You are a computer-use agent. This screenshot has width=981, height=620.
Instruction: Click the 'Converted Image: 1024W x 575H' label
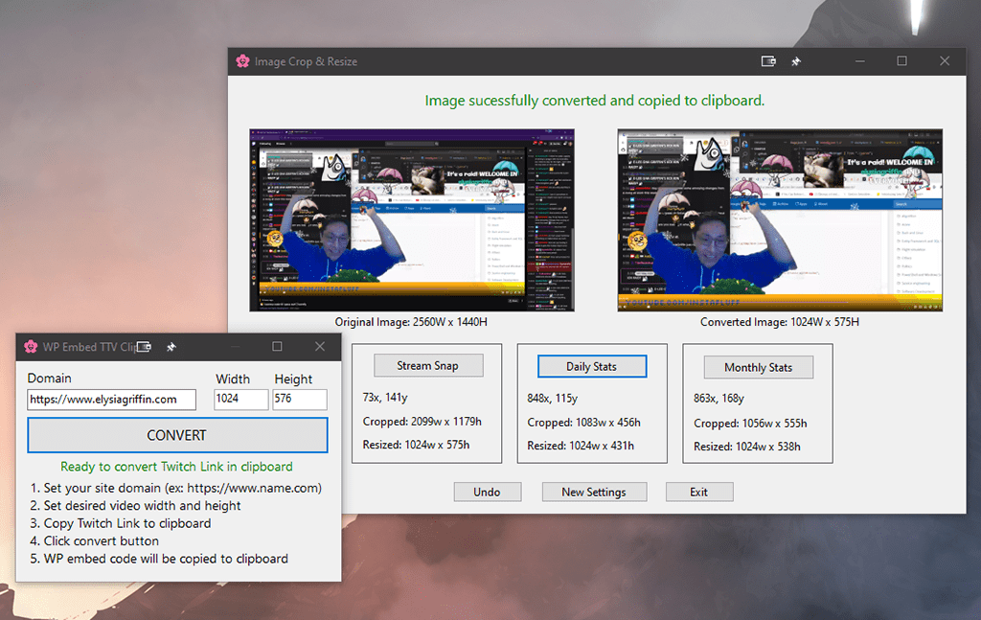point(780,322)
